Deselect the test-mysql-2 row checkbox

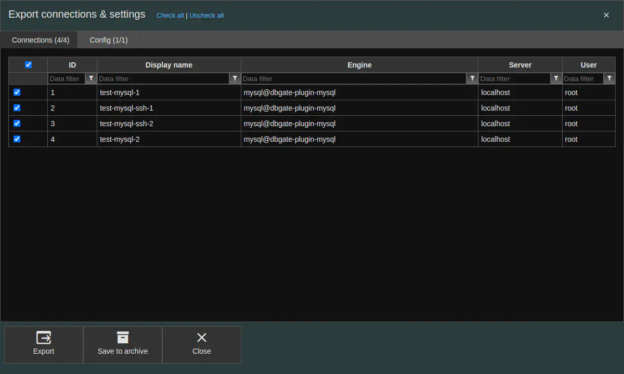[17, 139]
